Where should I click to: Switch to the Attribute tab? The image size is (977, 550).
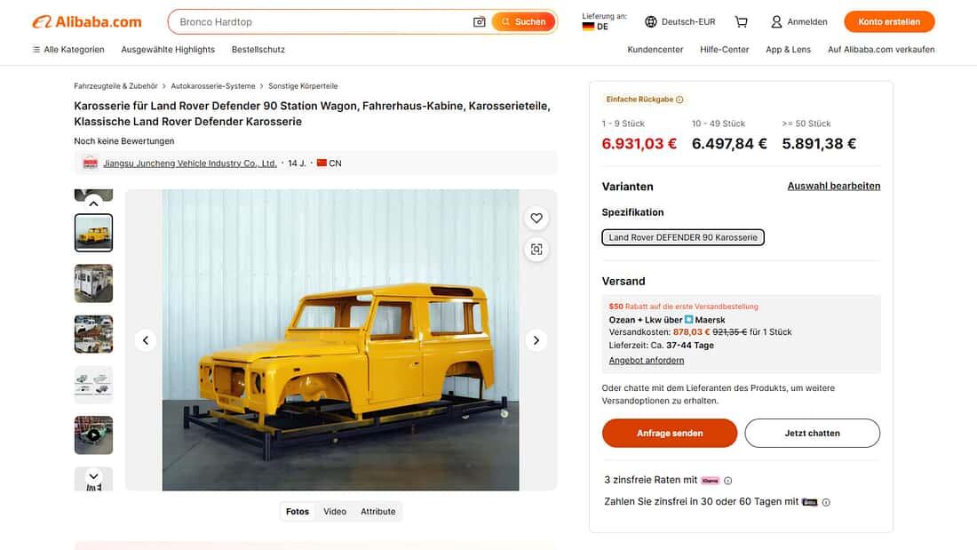coord(378,512)
